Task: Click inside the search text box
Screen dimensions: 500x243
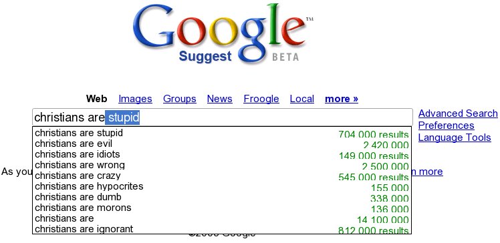Action: point(222,117)
